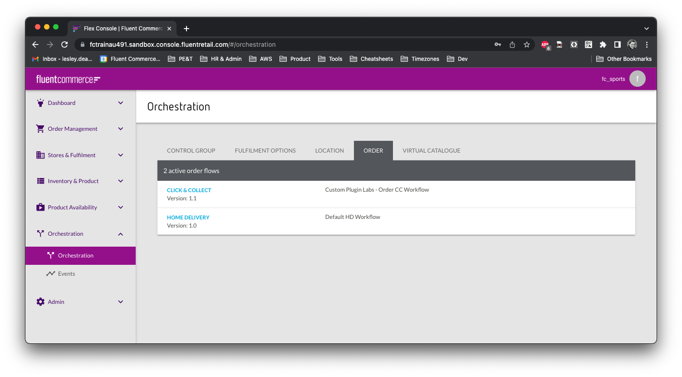Switch to the Location tab
The height and width of the screenshot is (377, 682).
point(329,150)
